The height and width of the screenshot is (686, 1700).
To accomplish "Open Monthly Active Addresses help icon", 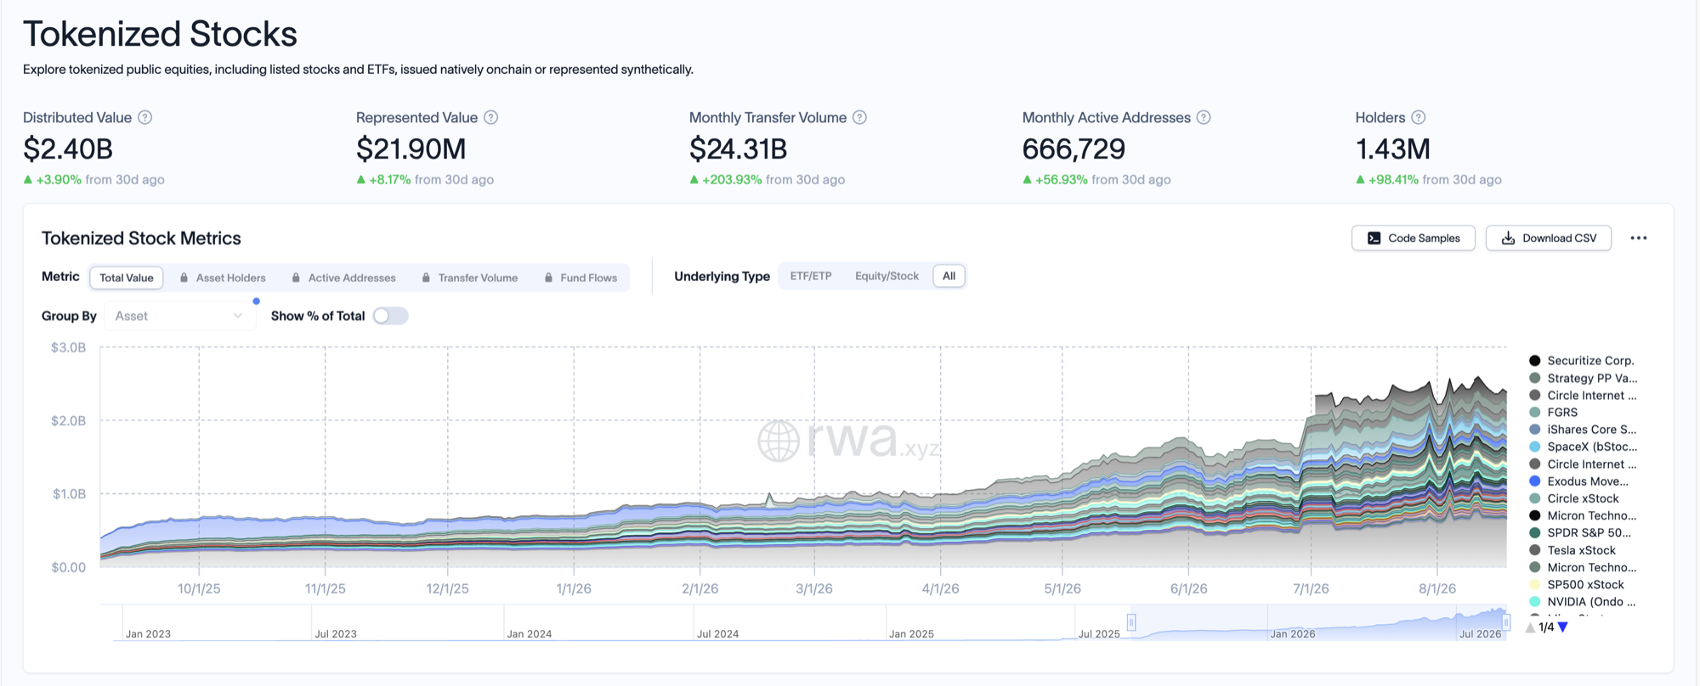I will pos(1204,118).
